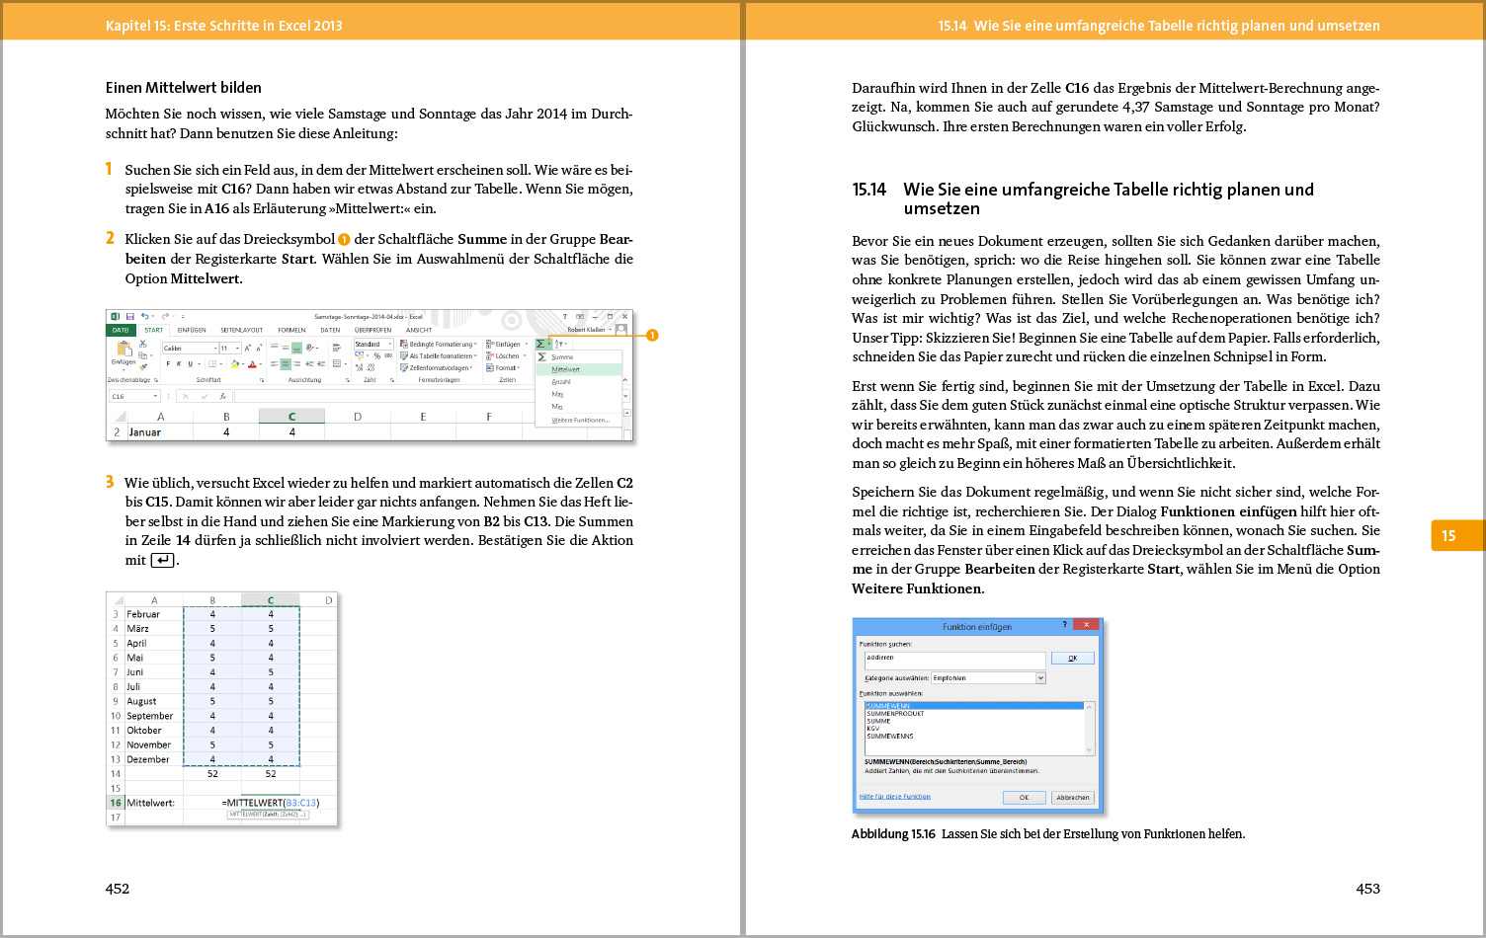The image size is (1486, 938).
Task: Click the format painter brush icon
Action: click(142, 367)
